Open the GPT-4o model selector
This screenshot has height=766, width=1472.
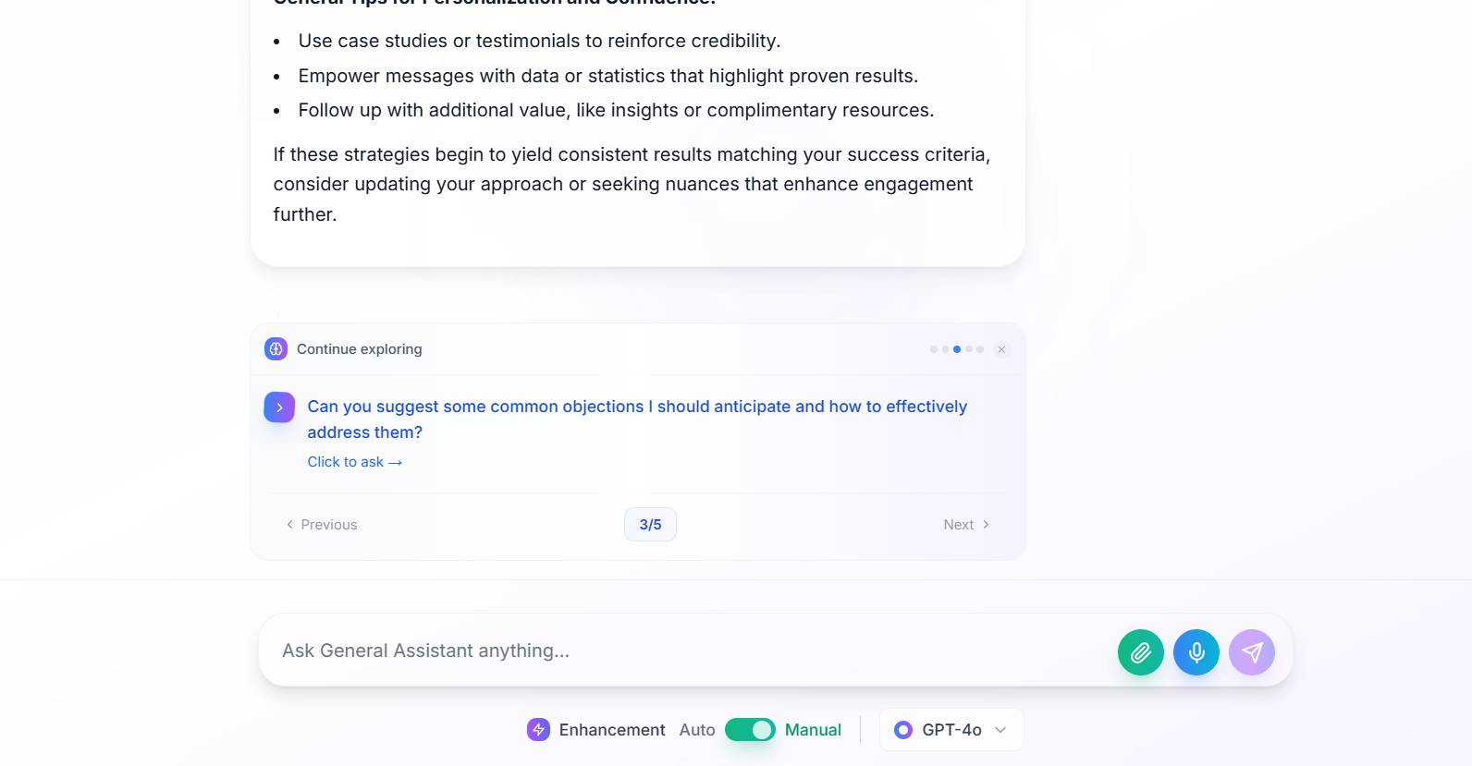click(x=951, y=730)
